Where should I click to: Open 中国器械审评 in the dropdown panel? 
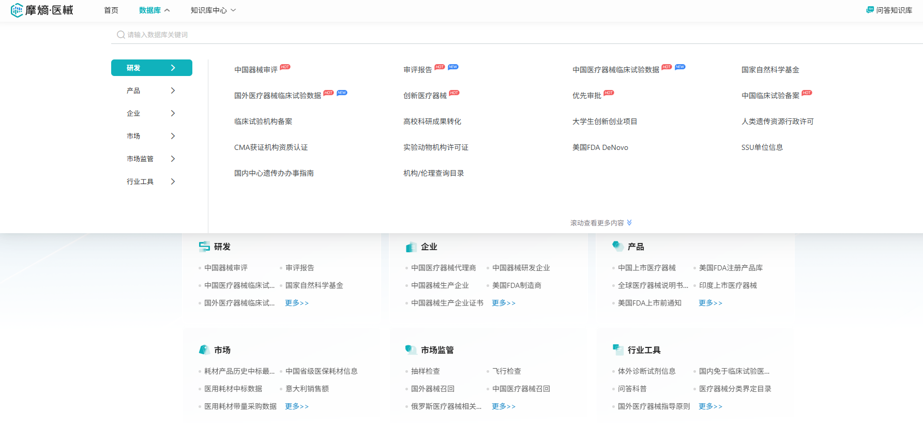[x=256, y=70]
